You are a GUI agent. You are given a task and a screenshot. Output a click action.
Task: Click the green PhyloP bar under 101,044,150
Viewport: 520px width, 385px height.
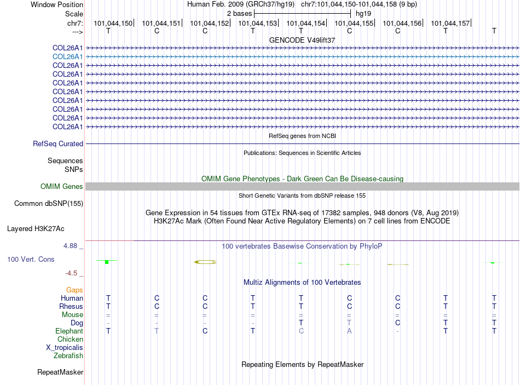[107, 262]
